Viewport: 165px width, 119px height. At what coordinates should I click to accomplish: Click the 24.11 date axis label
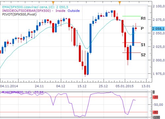[39, 86]
